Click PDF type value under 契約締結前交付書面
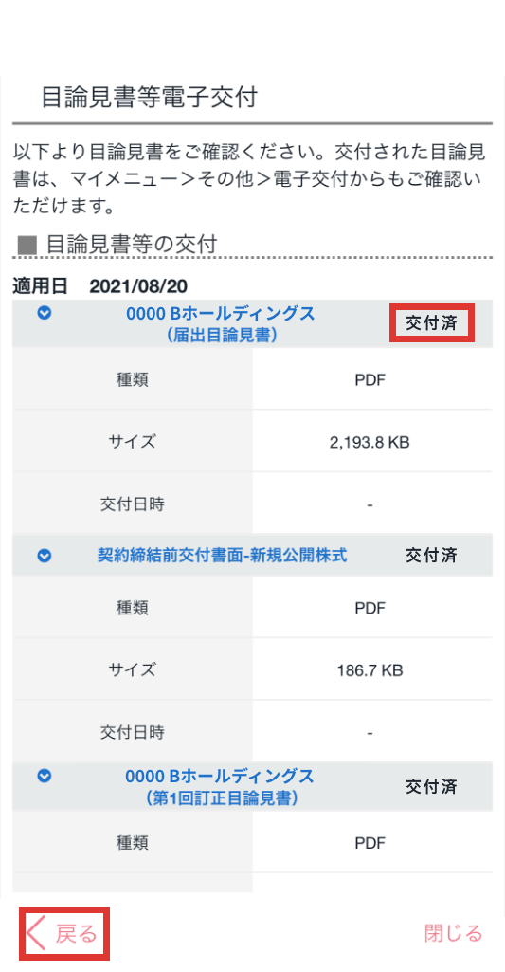 [370, 608]
